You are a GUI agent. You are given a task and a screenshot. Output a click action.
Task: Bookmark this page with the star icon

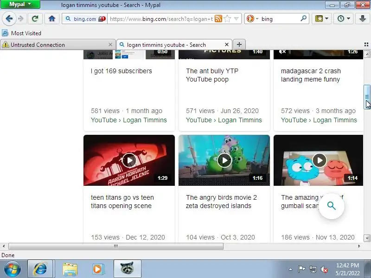[x=227, y=19]
